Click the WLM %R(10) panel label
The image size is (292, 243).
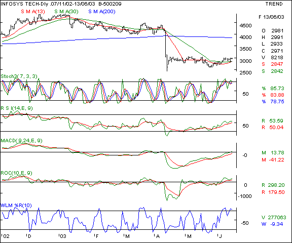16,206
